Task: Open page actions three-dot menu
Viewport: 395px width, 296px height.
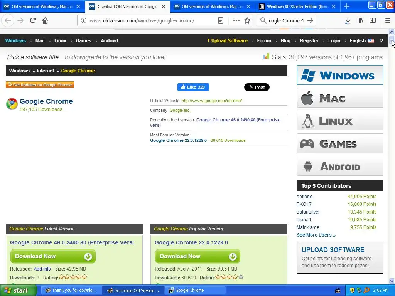Action: coord(236,20)
